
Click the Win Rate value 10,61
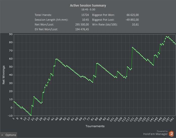pos(135,24)
